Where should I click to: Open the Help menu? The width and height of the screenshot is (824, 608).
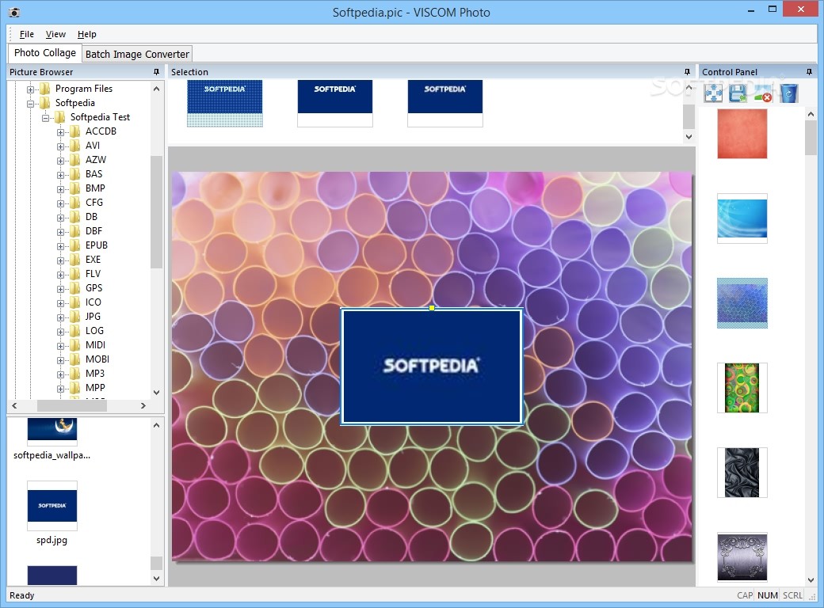click(86, 34)
